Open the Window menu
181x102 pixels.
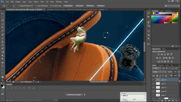point(59,2)
